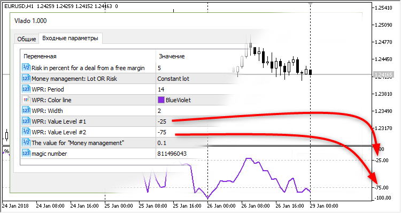The height and width of the screenshot is (213, 401).
Task: Select the Входные параметры tab
Action: pos(71,39)
